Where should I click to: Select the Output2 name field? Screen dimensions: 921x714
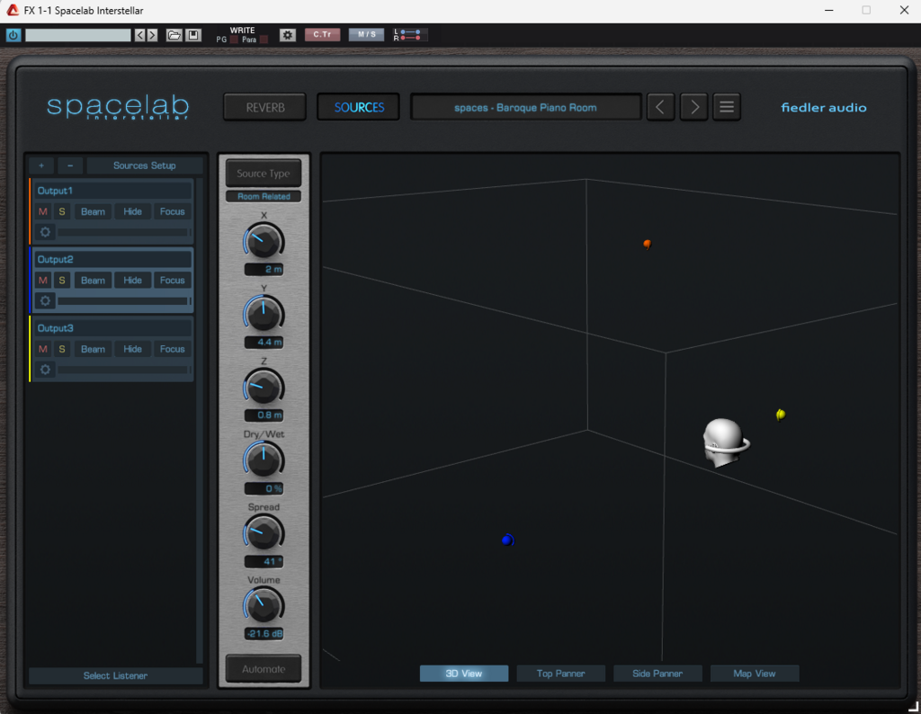(x=114, y=259)
